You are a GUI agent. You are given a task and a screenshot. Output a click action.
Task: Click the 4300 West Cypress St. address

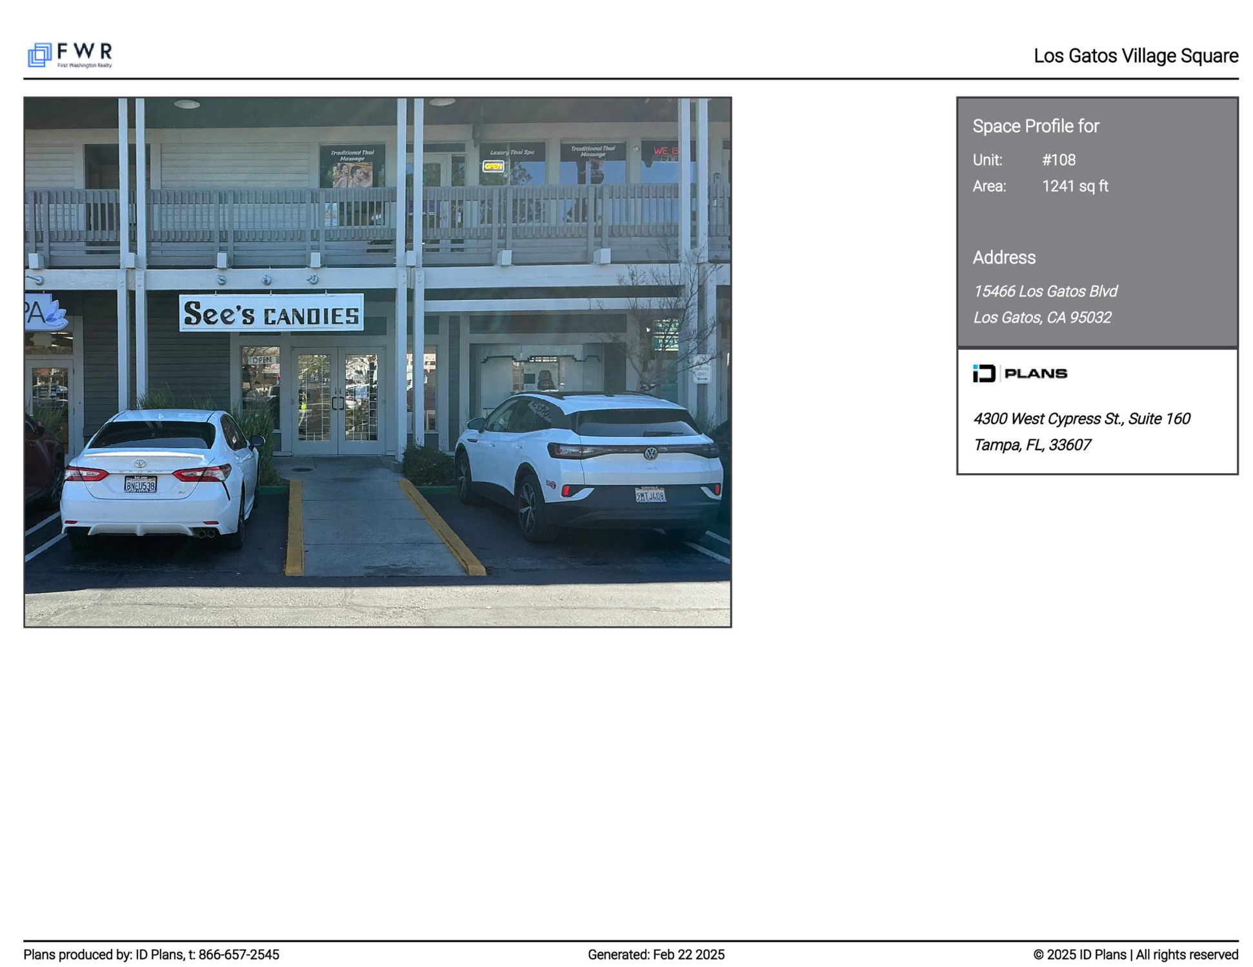point(1081,419)
